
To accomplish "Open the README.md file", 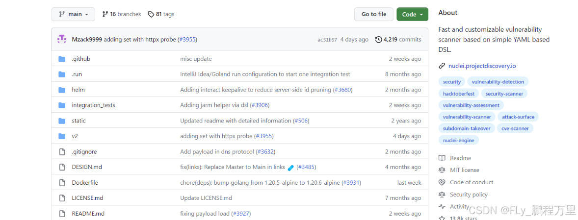I will click(x=88, y=213).
